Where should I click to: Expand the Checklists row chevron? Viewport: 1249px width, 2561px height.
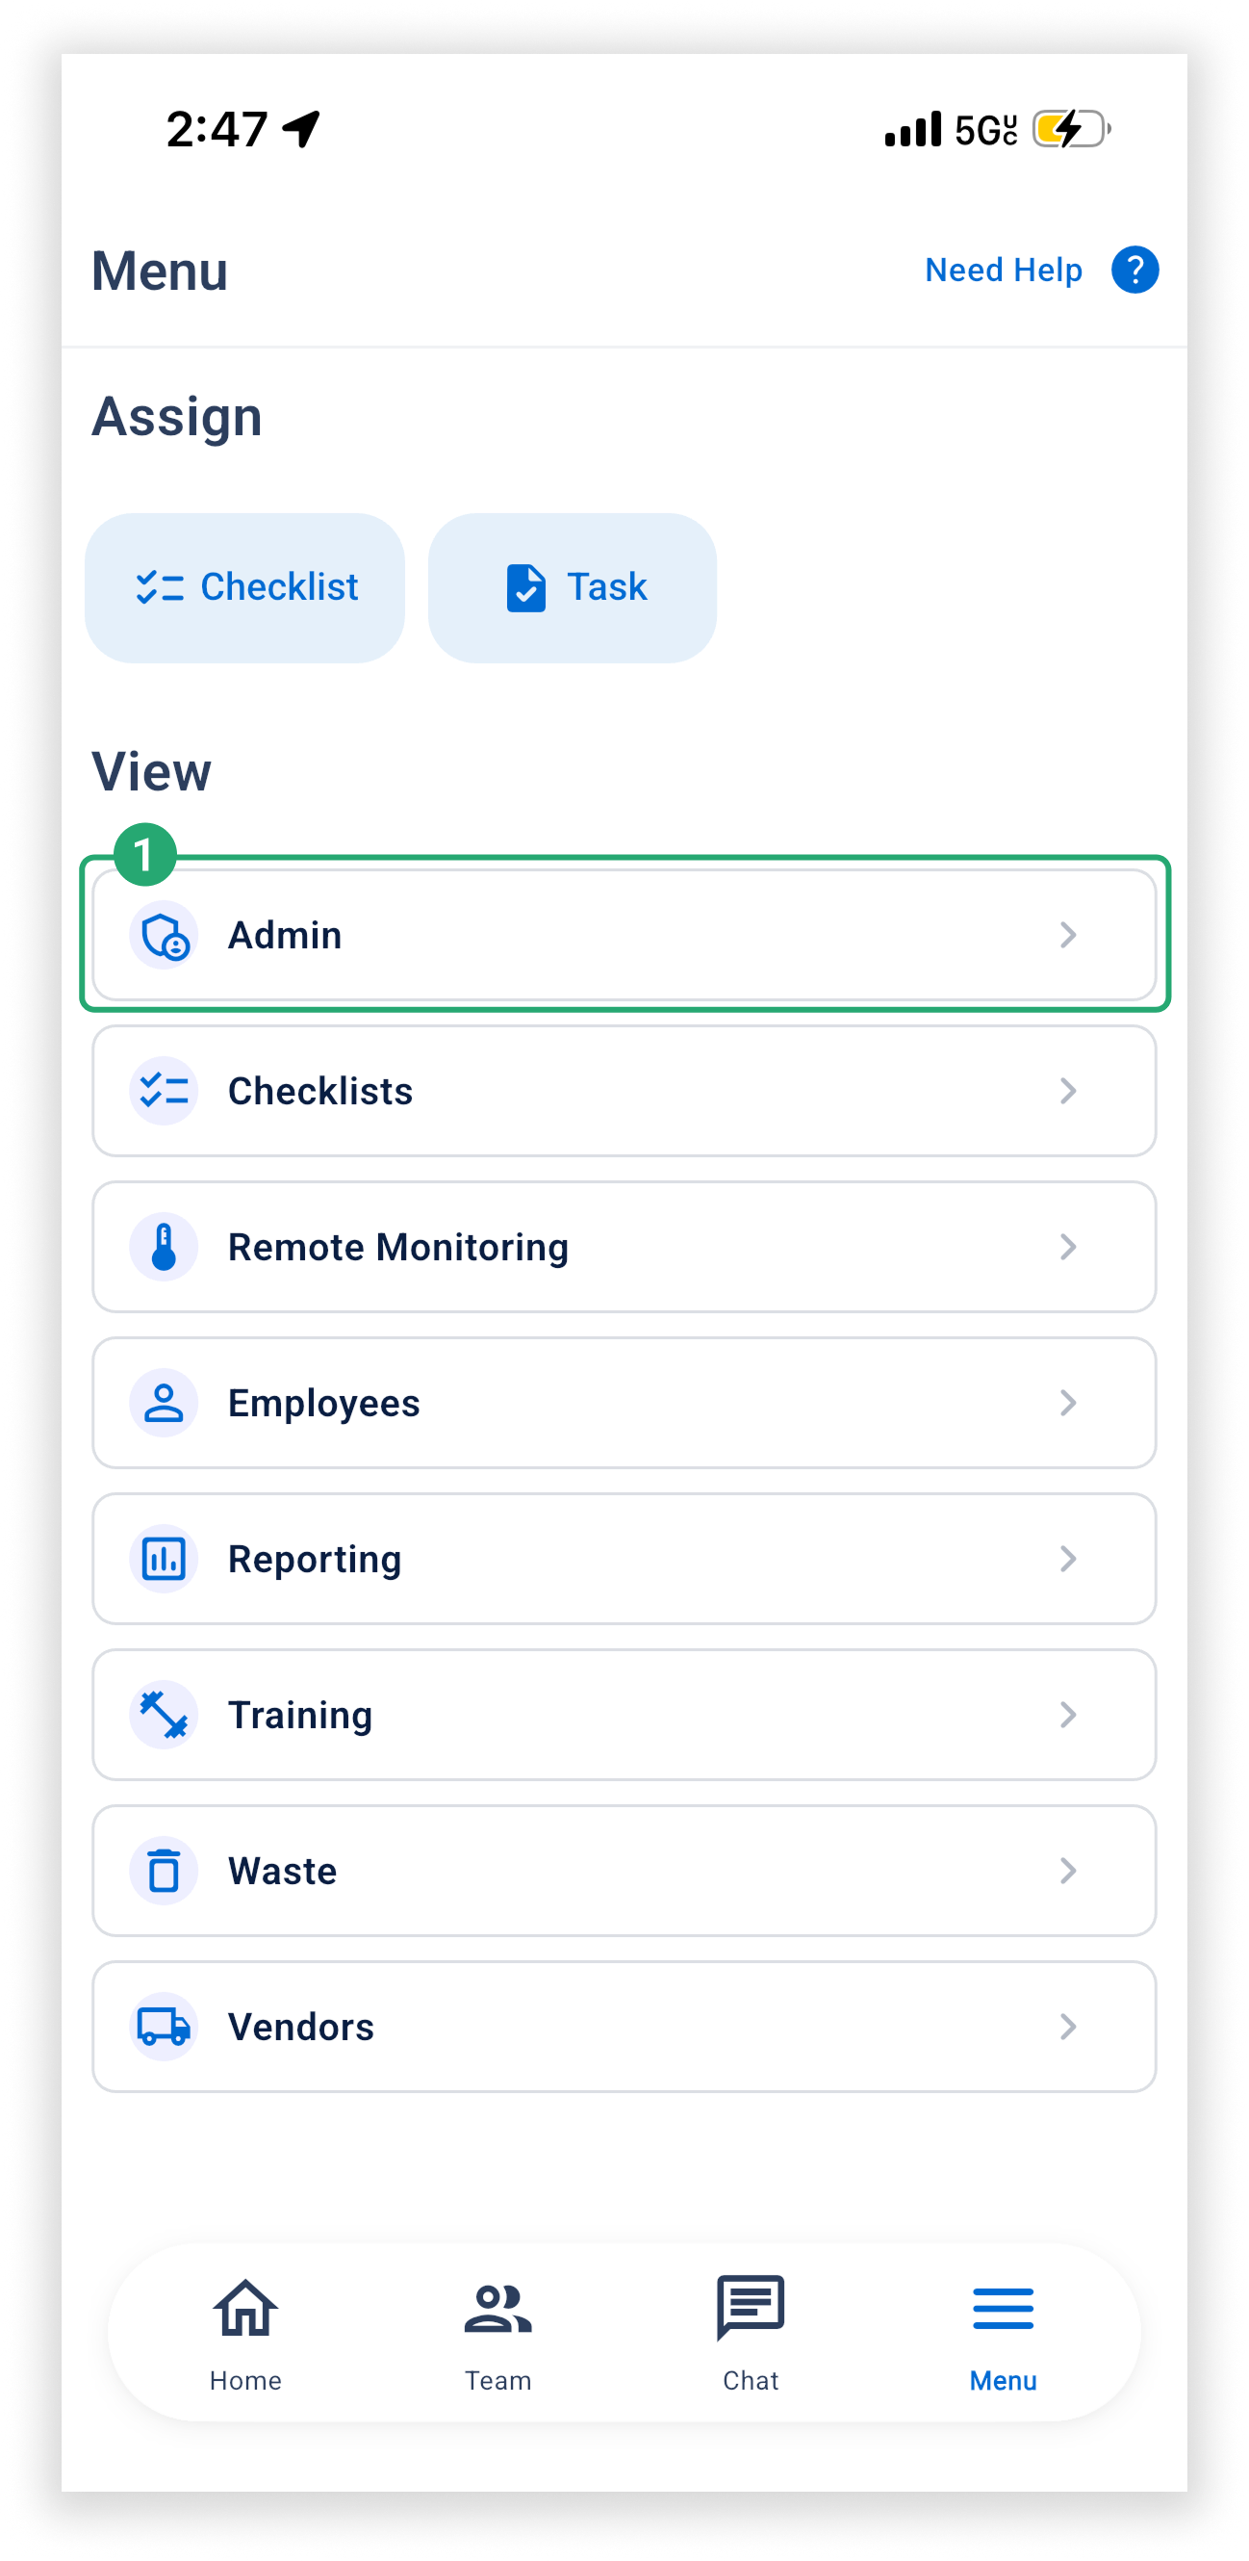click(1067, 1091)
